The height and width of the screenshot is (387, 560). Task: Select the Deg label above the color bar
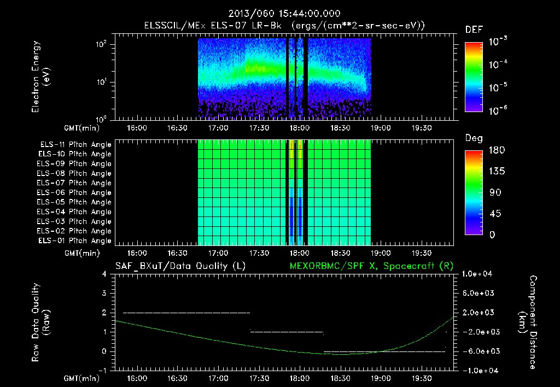point(474,138)
